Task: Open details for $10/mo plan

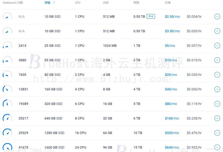Action: [217, 60]
